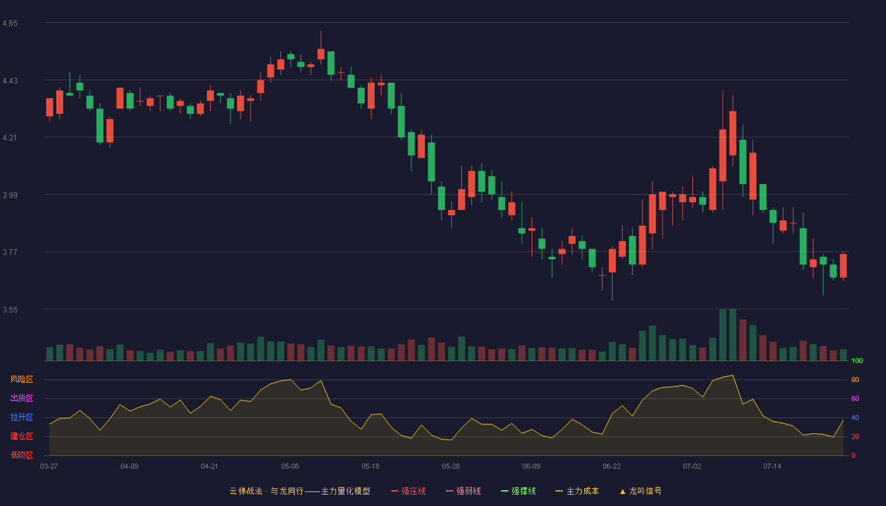Click the 05-18 date label

coord(370,466)
